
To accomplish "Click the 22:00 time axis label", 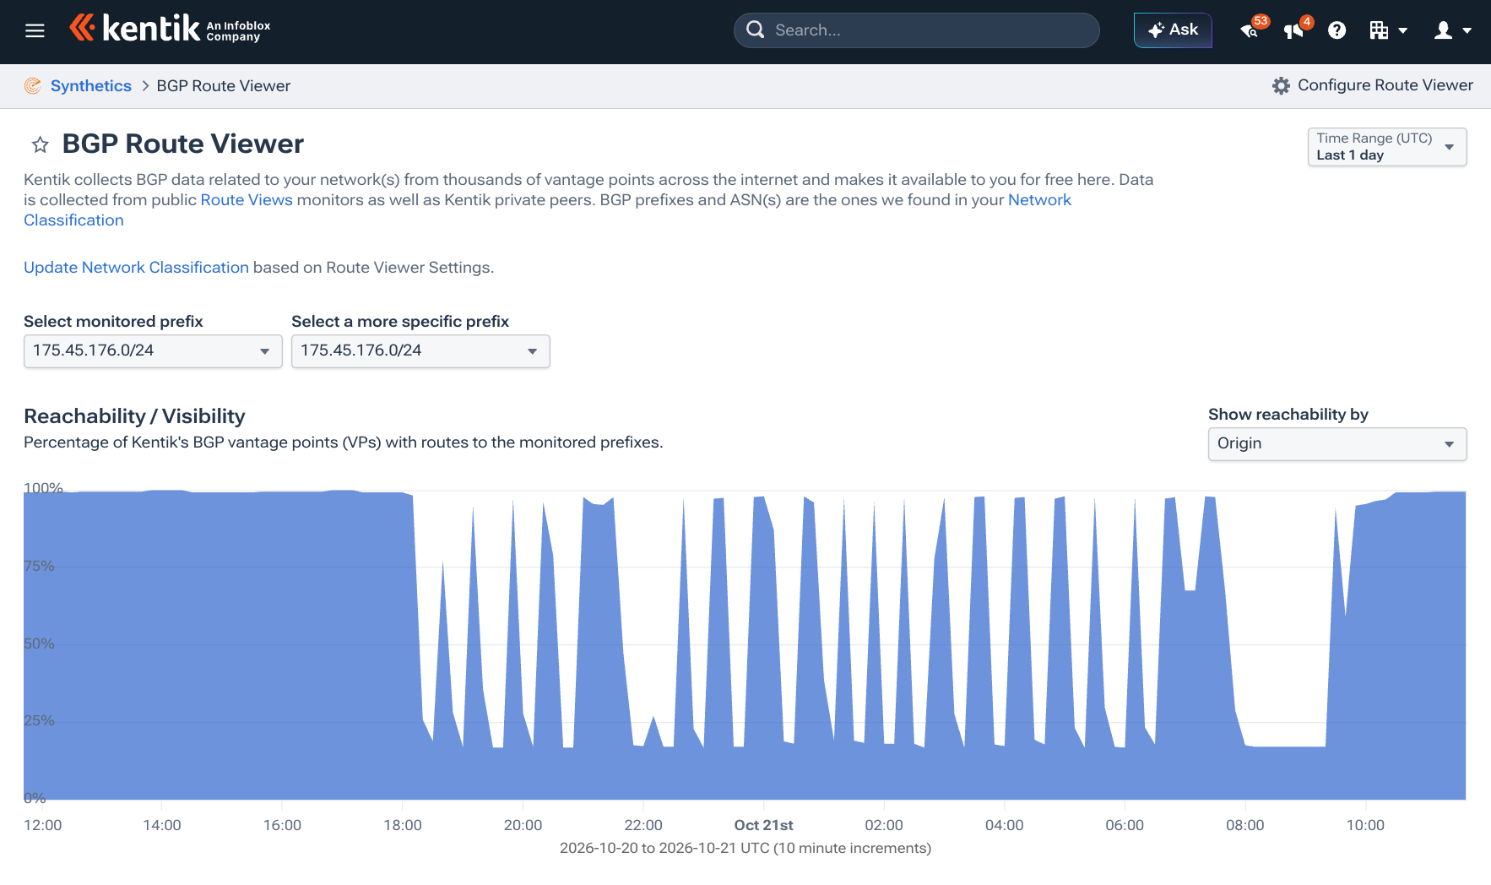I will click(x=643, y=825).
